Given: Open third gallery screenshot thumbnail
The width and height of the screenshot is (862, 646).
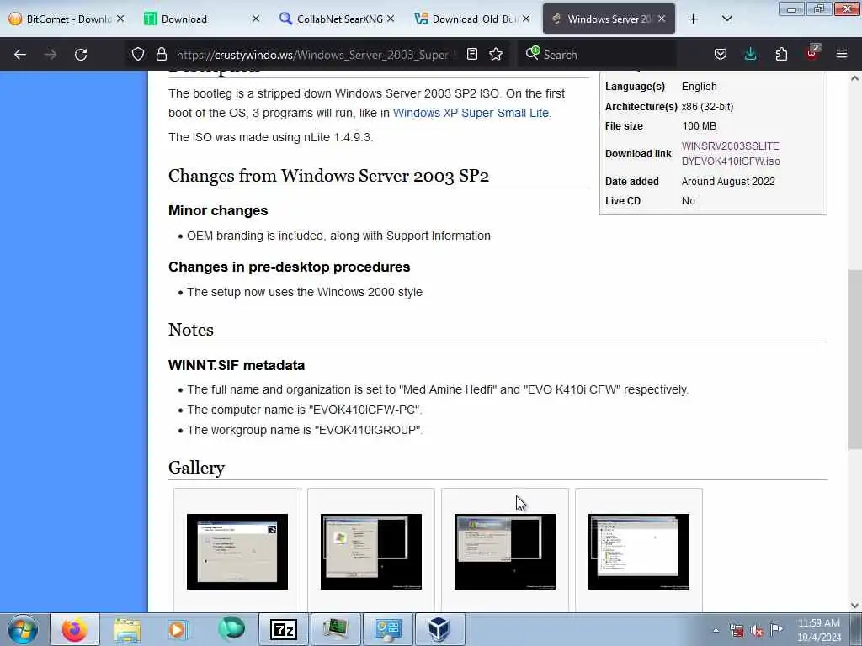Looking at the screenshot, I should (x=505, y=552).
